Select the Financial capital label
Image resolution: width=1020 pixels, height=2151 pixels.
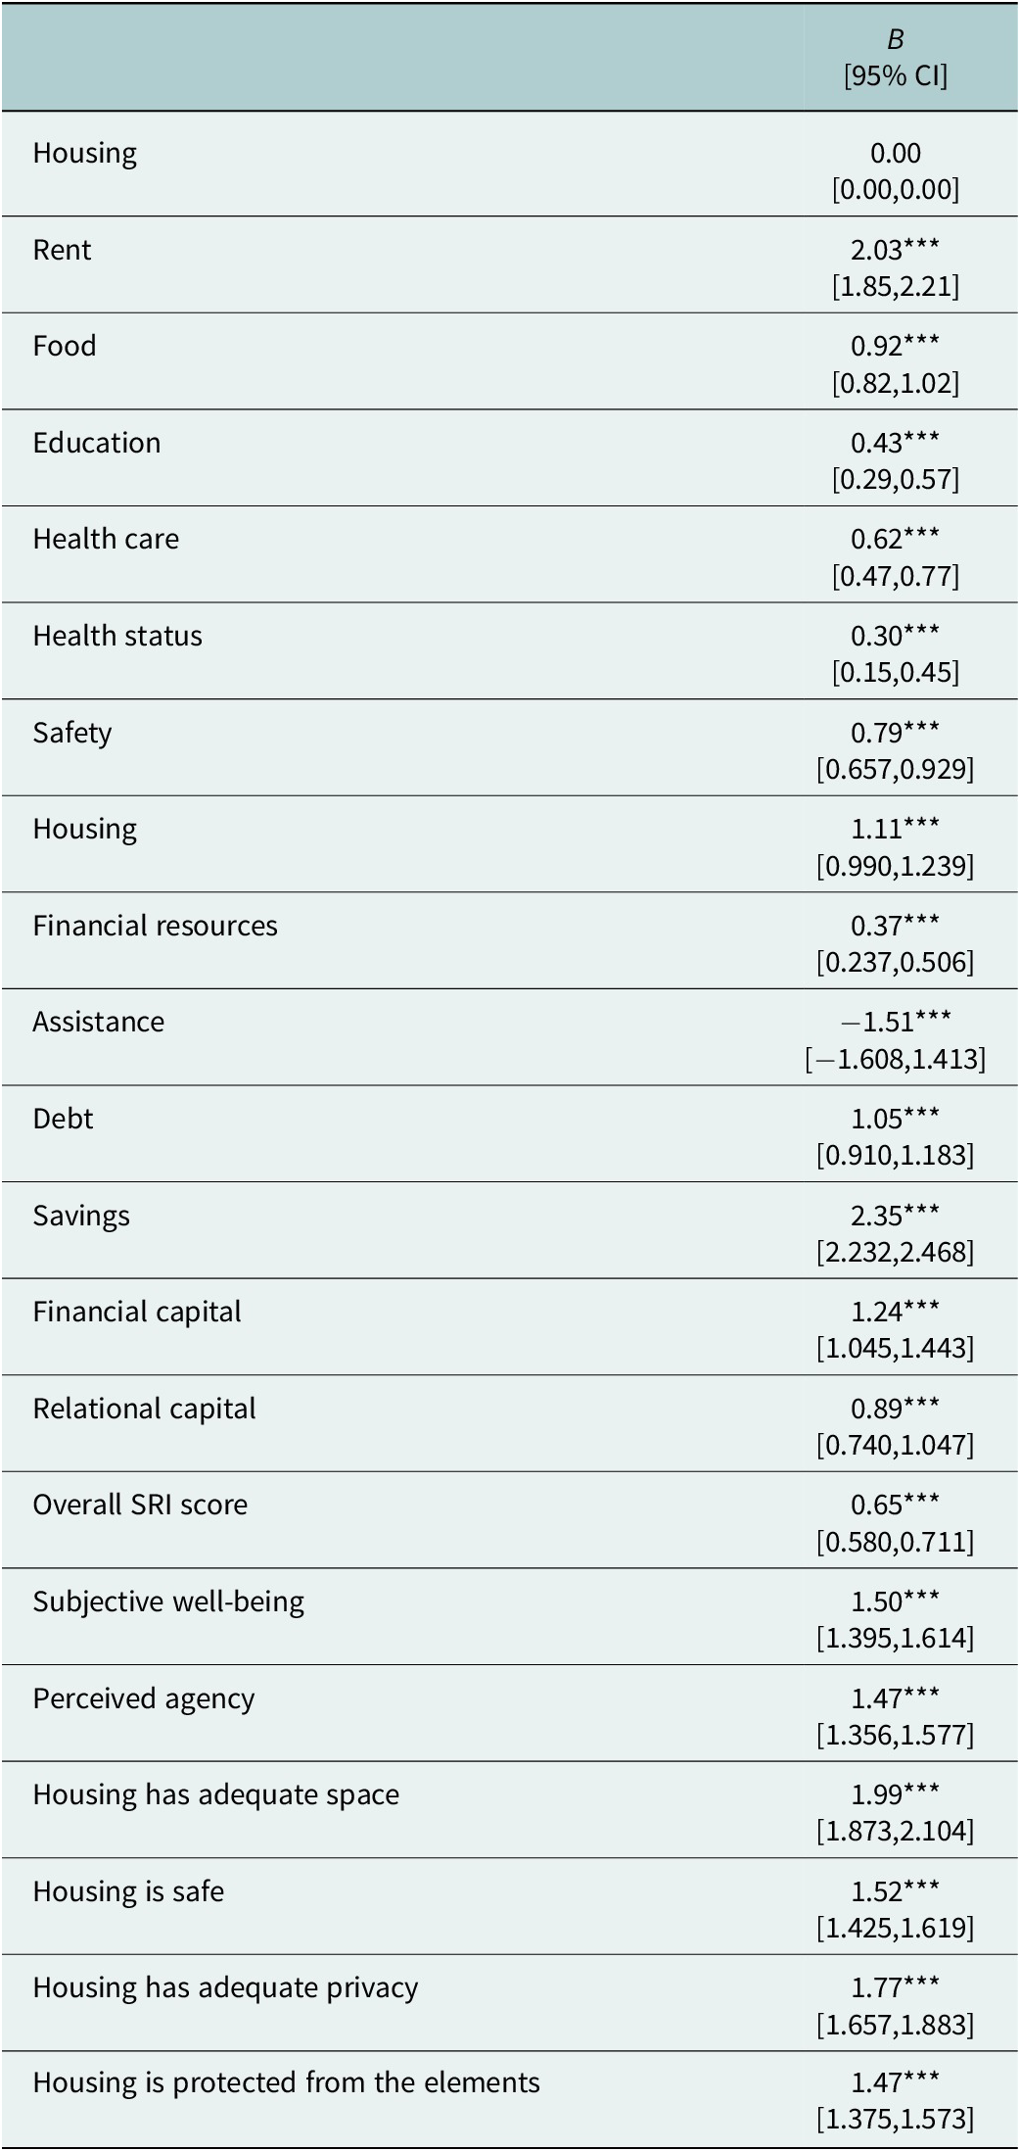[x=137, y=1312]
